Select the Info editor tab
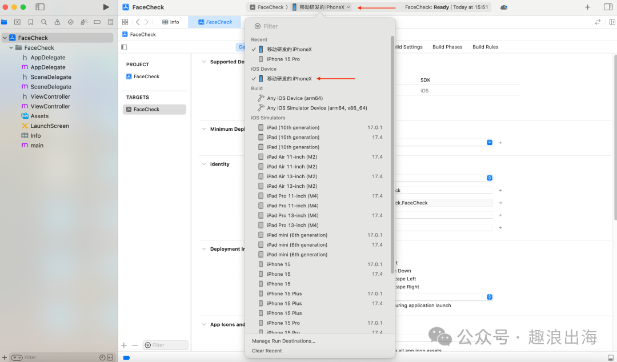The width and height of the screenshot is (617, 362). point(171,22)
